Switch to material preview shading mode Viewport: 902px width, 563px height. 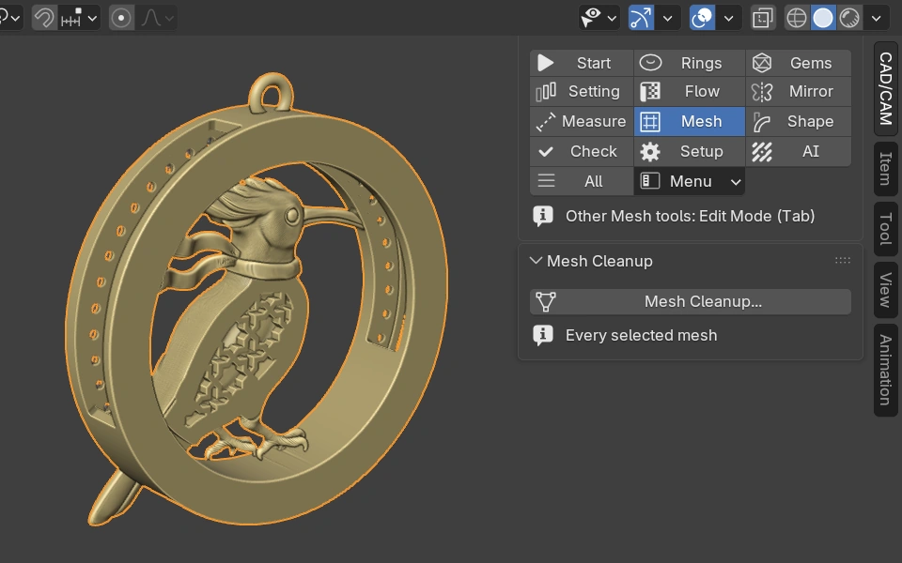(x=849, y=18)
